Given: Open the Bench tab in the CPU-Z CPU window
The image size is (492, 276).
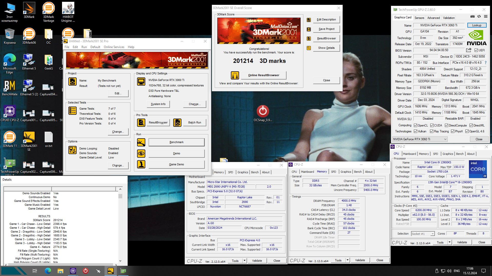Looking at the screenshot, I should coord(460,154).
